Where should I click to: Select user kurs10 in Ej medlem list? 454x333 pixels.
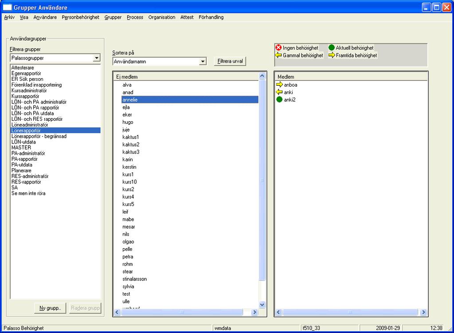pyautogui.click(x=190, y=182)
